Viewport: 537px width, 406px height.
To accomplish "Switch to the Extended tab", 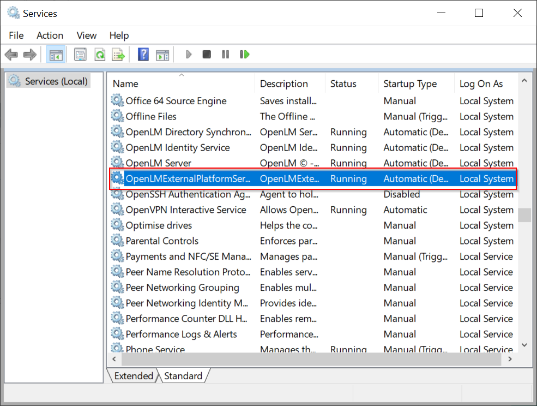I will point(133,376).
